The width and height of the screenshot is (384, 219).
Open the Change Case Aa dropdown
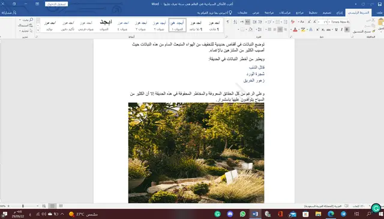click(301, 22)
